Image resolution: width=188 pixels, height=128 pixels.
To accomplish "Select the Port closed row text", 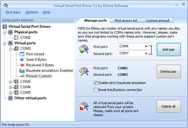I will pyautogui.click(x=35, y=54).
